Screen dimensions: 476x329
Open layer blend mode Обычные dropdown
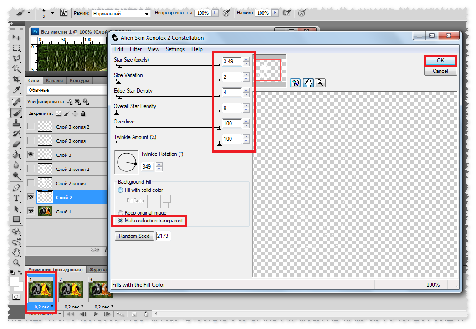pyautogui.click(x=67, y=90)
